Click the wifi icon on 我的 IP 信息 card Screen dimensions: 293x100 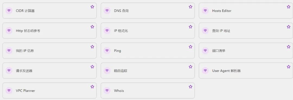[x=9, y=51]
